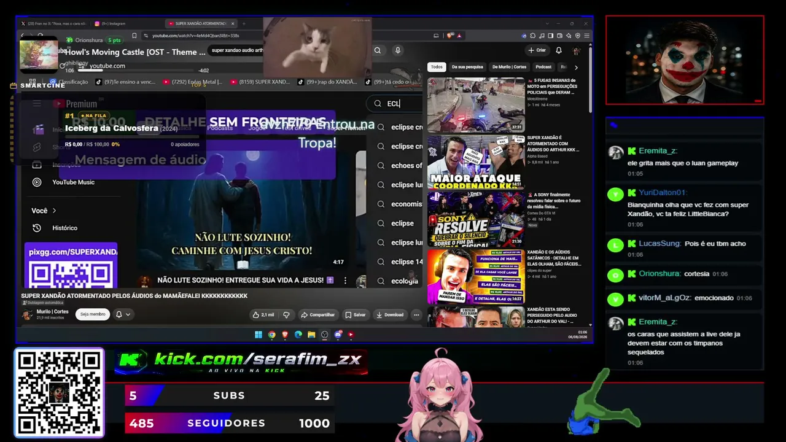Open options menu for NÃO LUTE SOZINHO ad
786x442 pixels.
click(x=345, y=281)
